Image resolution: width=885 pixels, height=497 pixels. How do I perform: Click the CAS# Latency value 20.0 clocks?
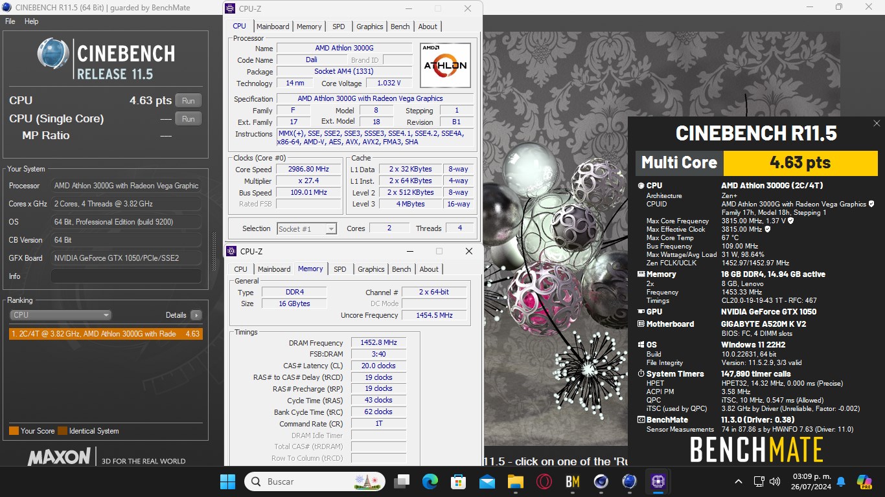[378, 366]
